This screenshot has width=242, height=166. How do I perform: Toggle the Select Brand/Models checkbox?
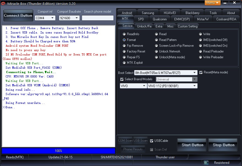tap(122, 79)
